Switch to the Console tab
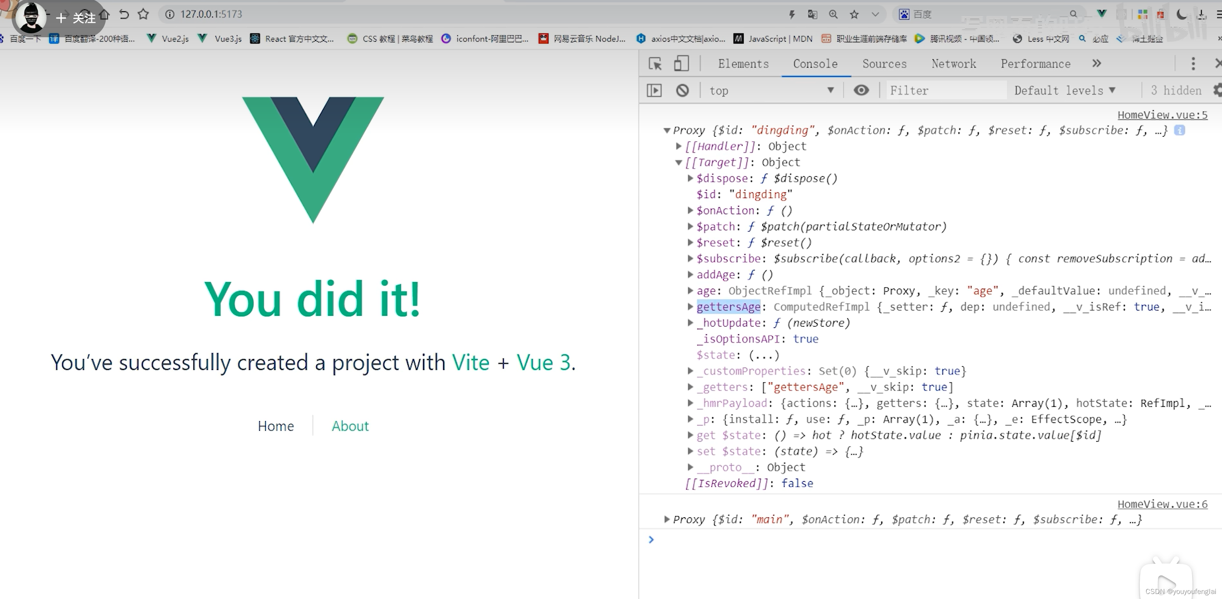This screenshot has width=1222, height=599. [815, 64]
